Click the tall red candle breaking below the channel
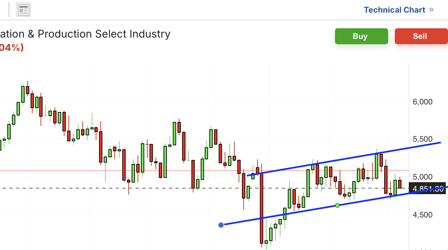This screenshot has height=250, width=448. (262, 206)
